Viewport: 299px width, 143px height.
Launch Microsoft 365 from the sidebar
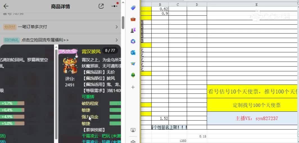coord(133,41)
